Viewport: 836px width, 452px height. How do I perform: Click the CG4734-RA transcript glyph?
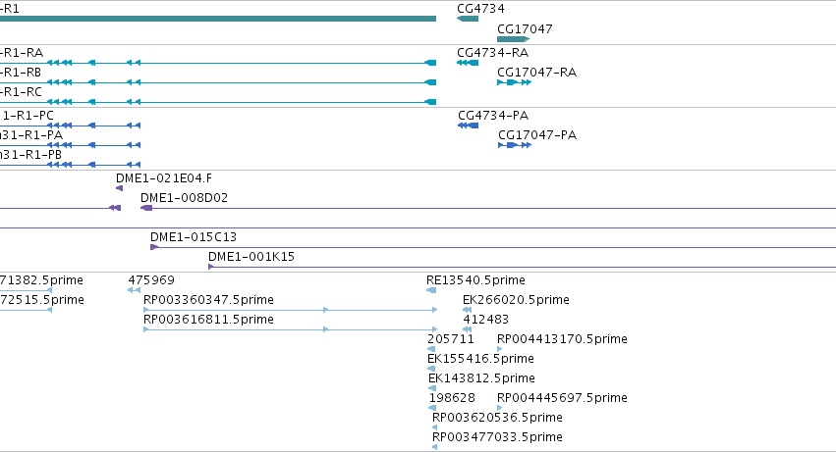(x=468, y=63)
